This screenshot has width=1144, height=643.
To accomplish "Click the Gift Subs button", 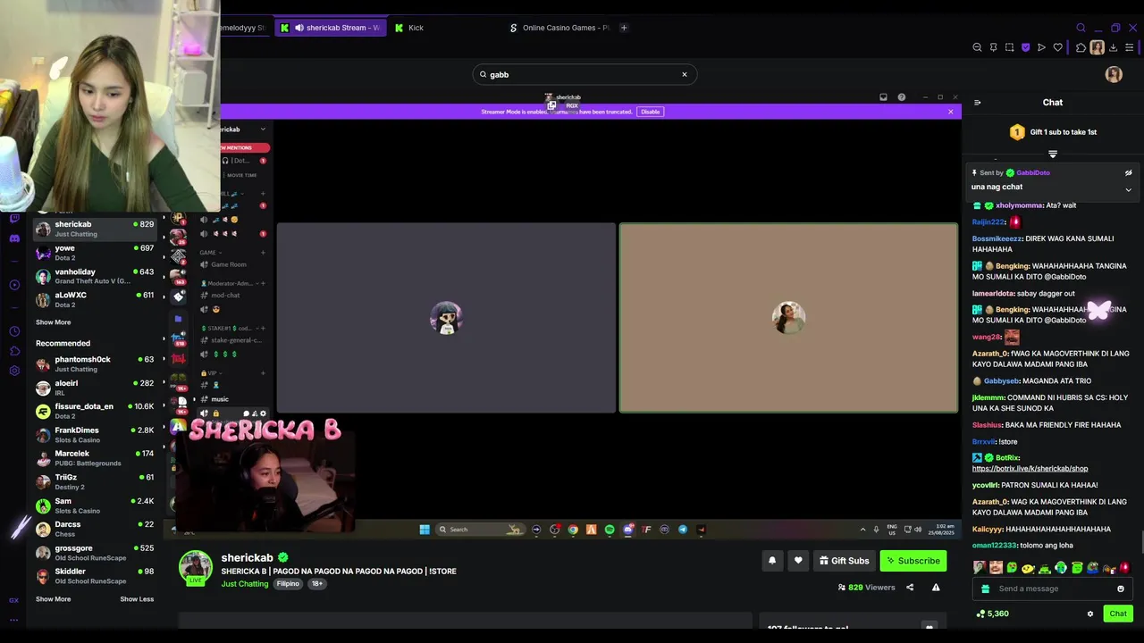I will [844, 561].
